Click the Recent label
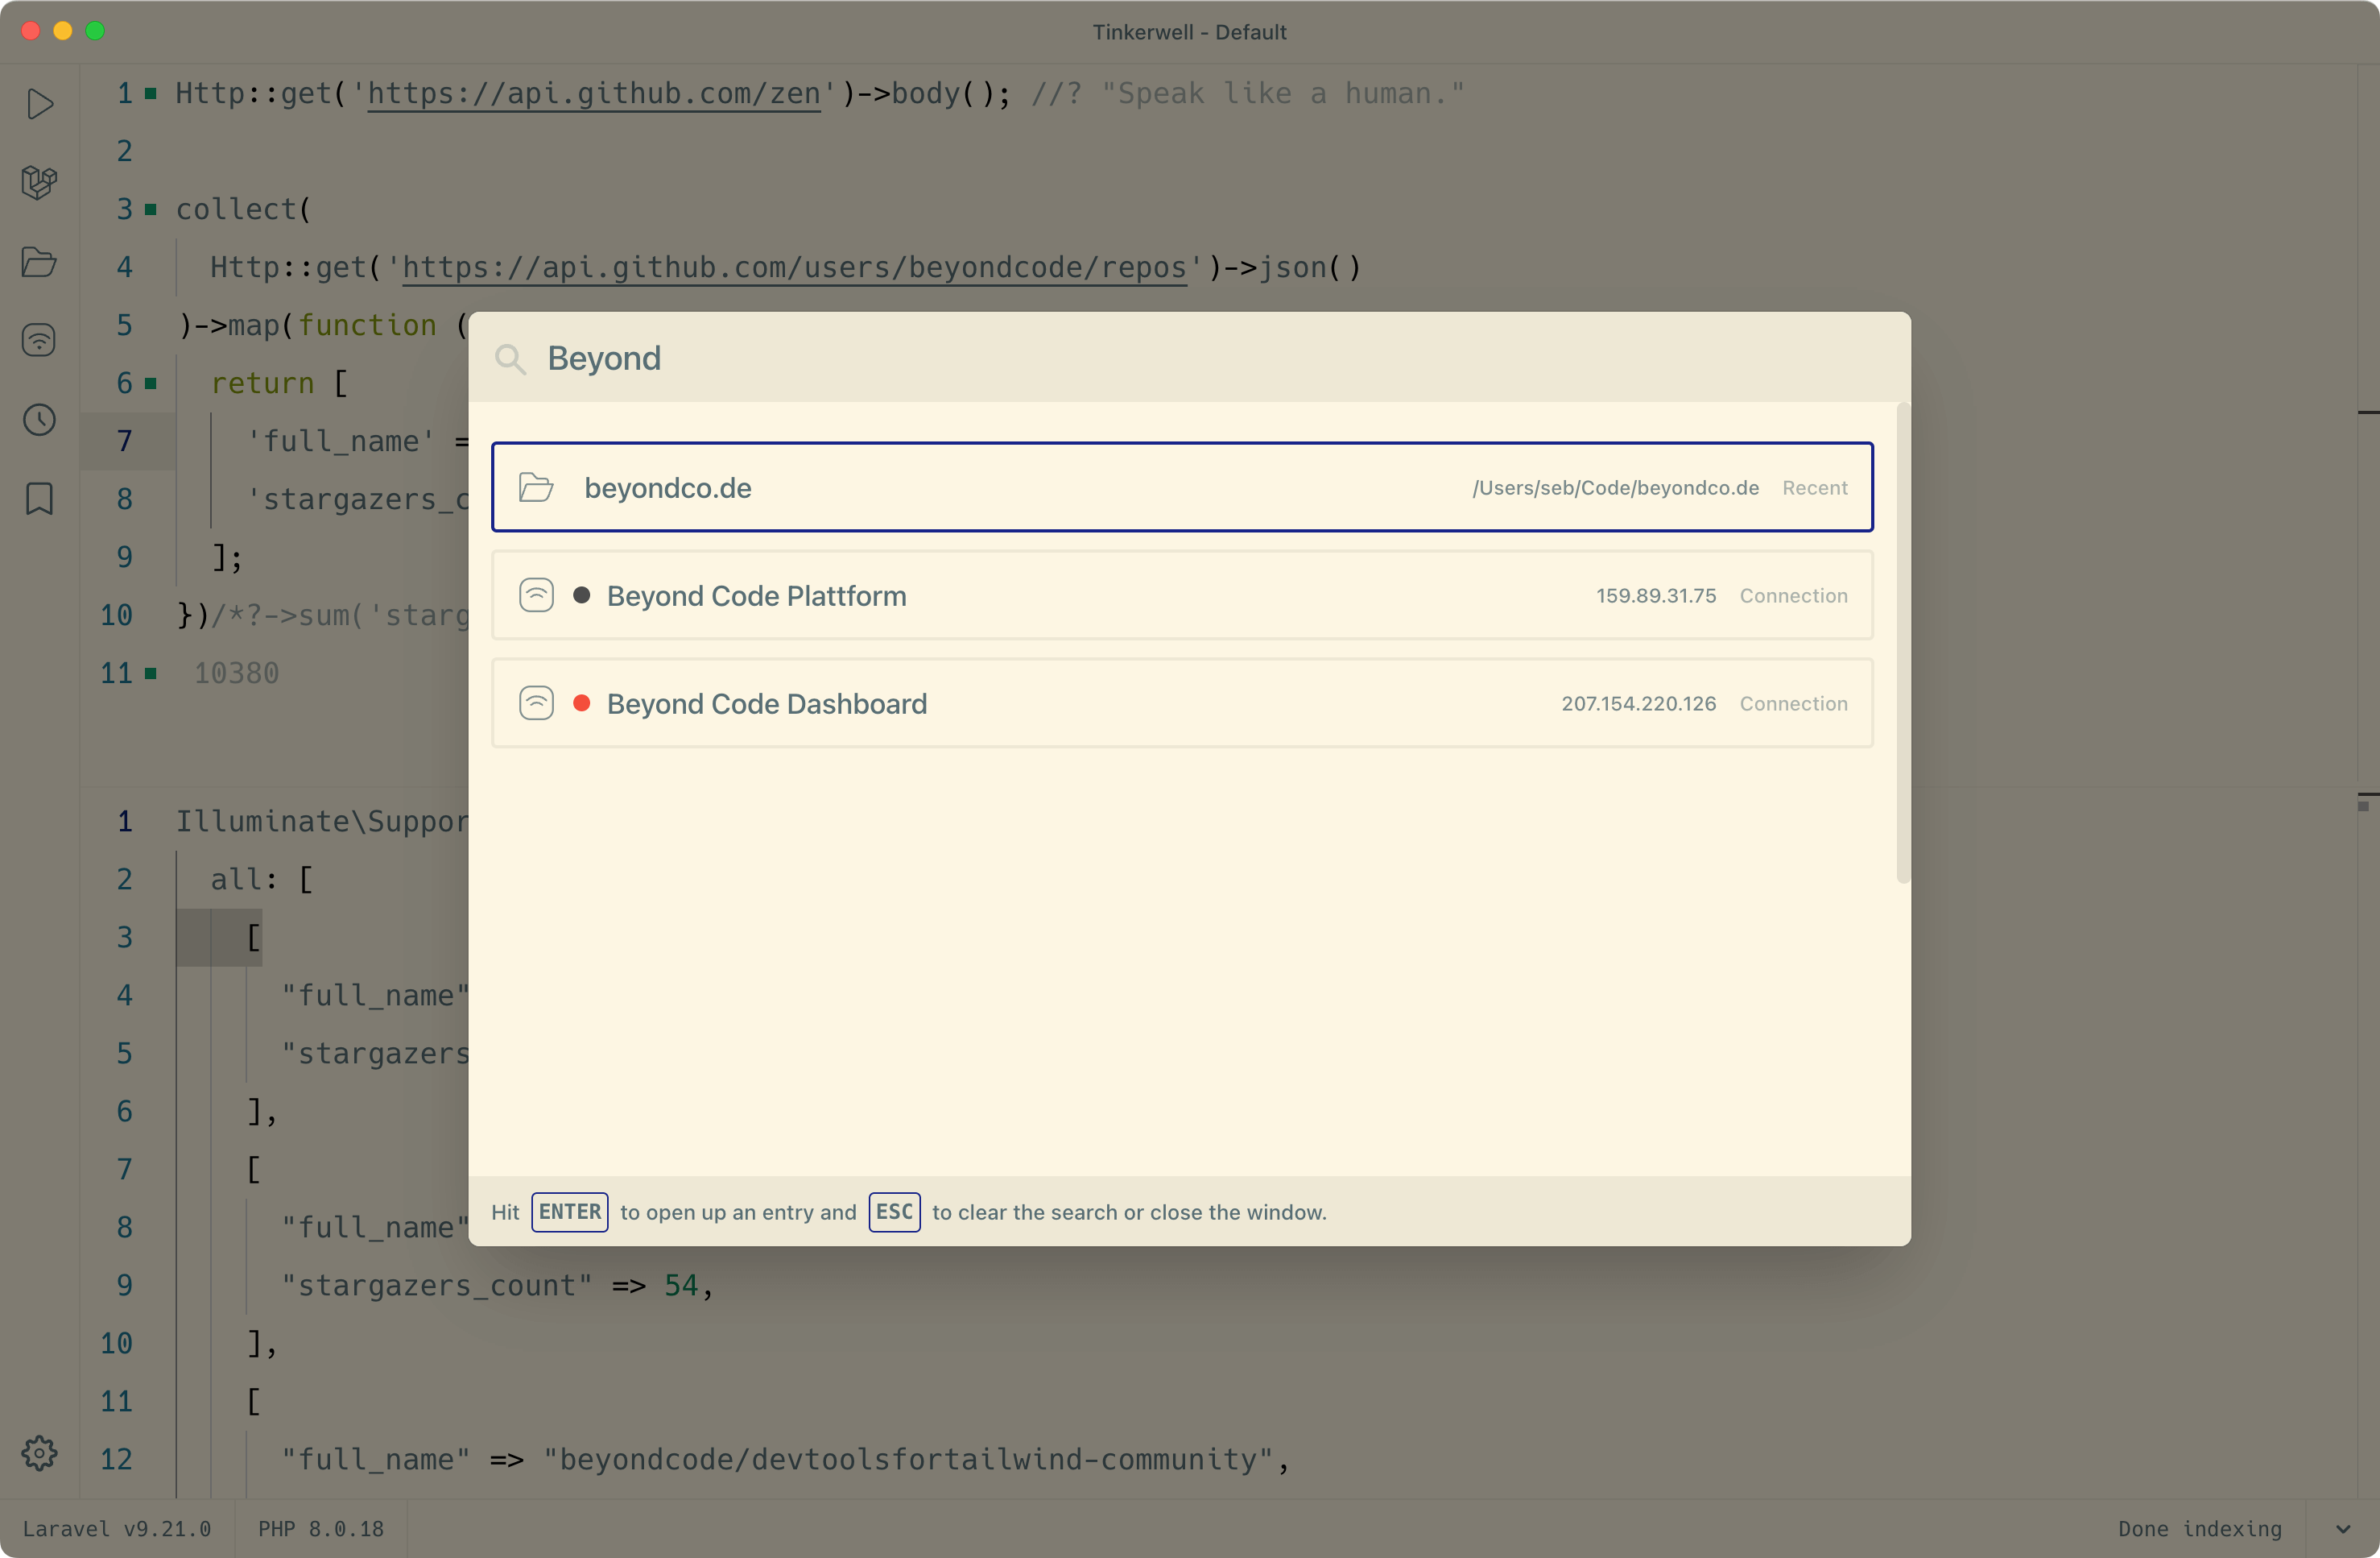Viewport: 2380px width, 1558px height. click(x=1815, y=487)
